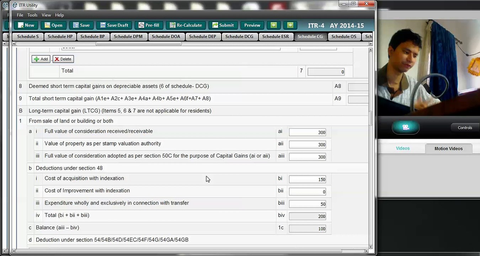Click total deductions field biv

coord(308,216)
